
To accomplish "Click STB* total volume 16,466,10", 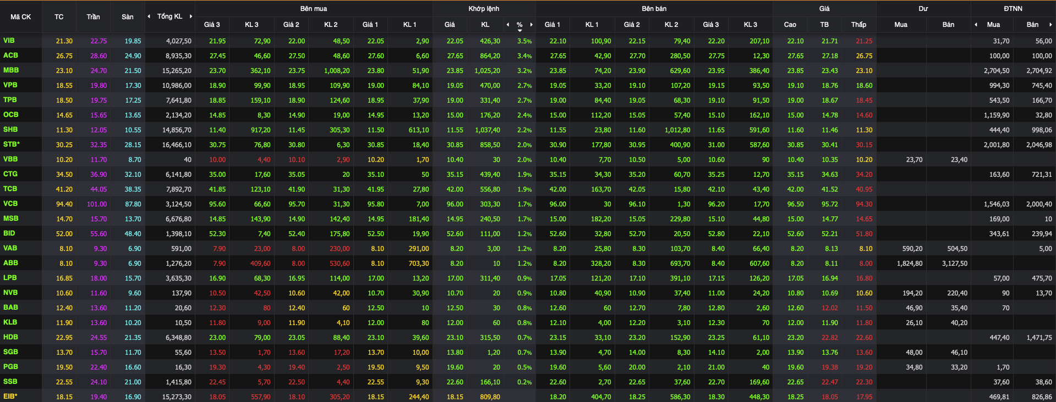I will [177, 145].
